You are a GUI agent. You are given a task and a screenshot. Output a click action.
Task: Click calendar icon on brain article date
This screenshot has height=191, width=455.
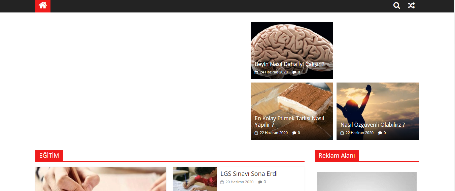click(256, 72)
